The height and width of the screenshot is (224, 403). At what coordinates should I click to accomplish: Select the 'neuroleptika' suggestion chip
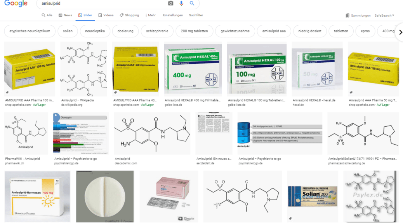click(95, 31)
